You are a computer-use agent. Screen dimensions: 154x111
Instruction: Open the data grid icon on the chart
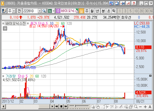[5, 28]
